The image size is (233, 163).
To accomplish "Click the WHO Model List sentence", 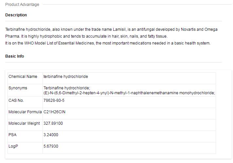I will pos(108,43).
